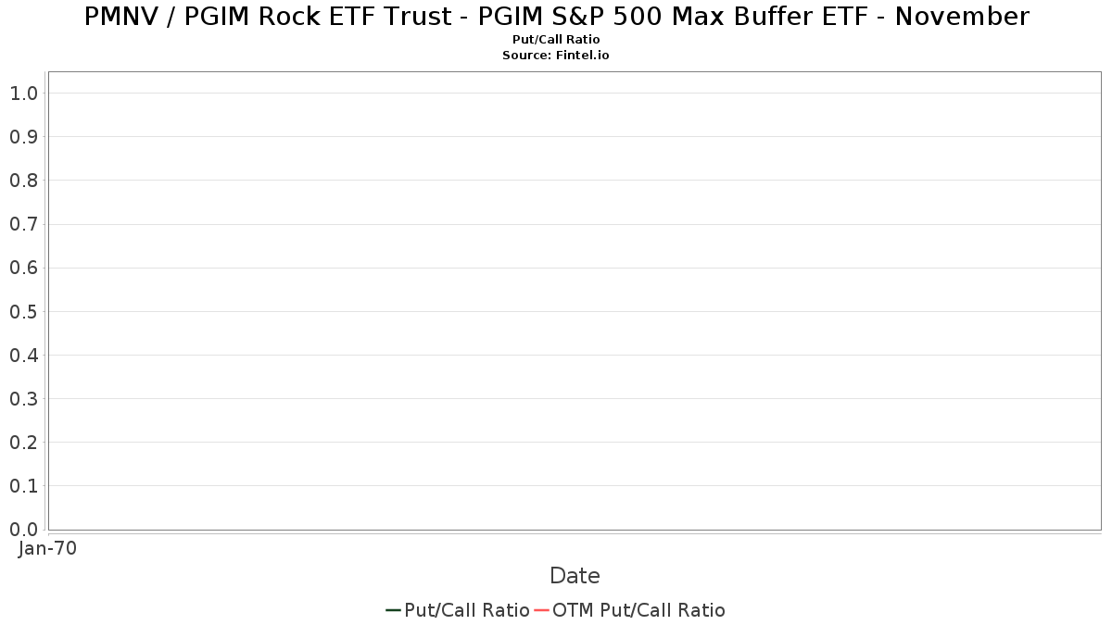Select the 0.1 y-axis tick label
Screen dimensions: 1112x625
tap(24, 486)
